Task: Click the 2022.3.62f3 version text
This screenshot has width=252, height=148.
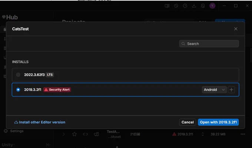Action: tap(34, 75)
